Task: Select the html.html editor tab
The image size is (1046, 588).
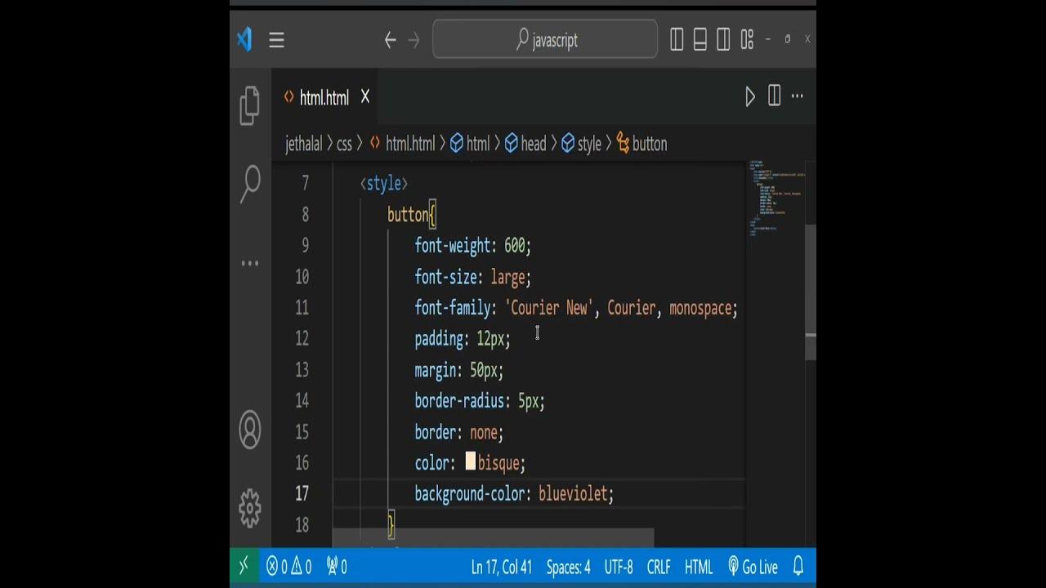Action: (x=324, y=98)
